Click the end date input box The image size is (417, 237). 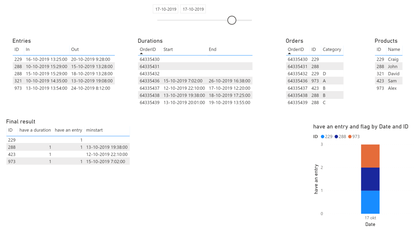click(x=193, y=9)
